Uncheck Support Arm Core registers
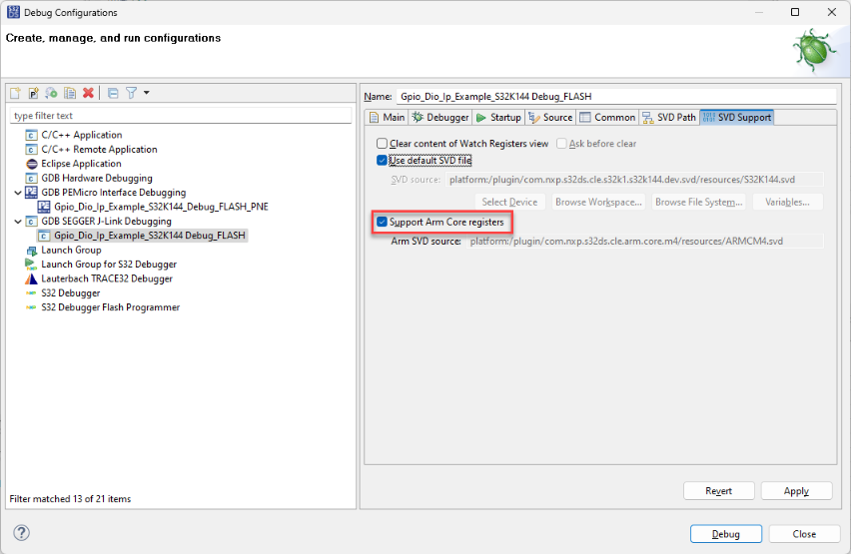This screenshot has width=851, height=554. pyautogui.click(x=383, y=222)
